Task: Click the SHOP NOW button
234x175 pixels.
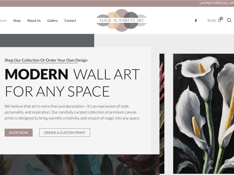Action: click(19, 133)
